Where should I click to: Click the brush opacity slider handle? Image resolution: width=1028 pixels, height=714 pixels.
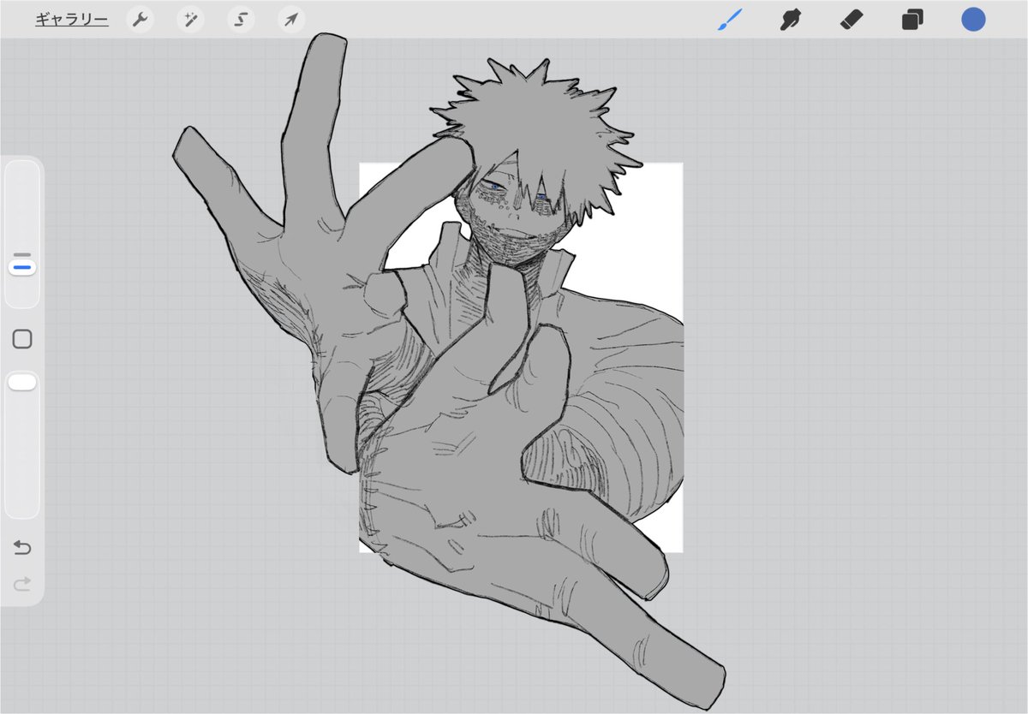(x=22, y=382)
